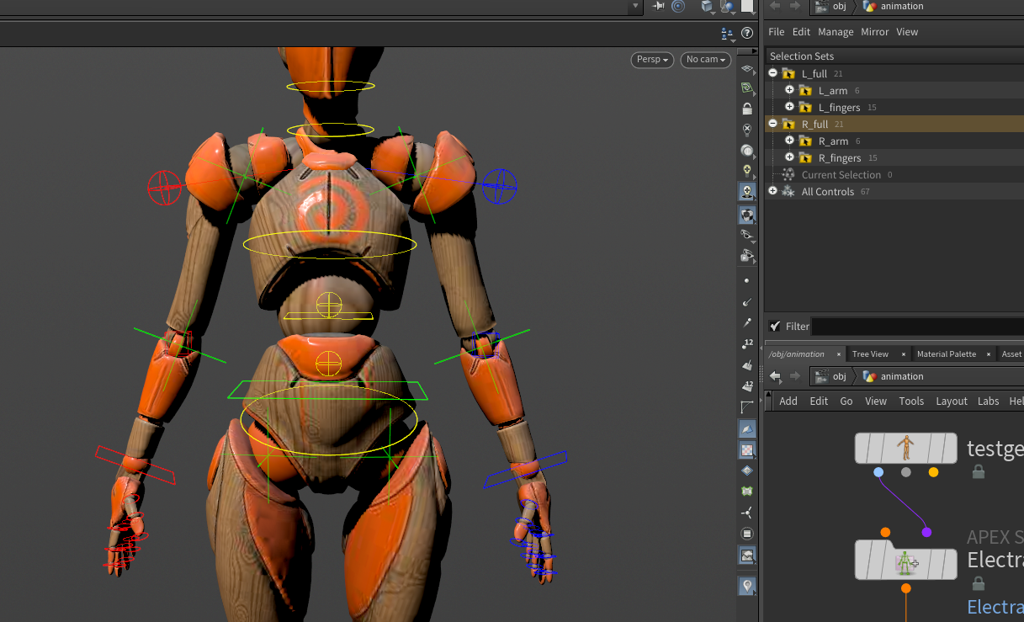Click the viewport help question mark icon
Screen dimensions: 1024x622
click(747, 33)
